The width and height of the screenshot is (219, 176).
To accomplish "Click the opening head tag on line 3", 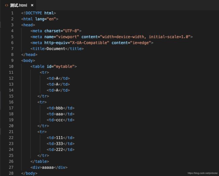I will click(28, 25).
